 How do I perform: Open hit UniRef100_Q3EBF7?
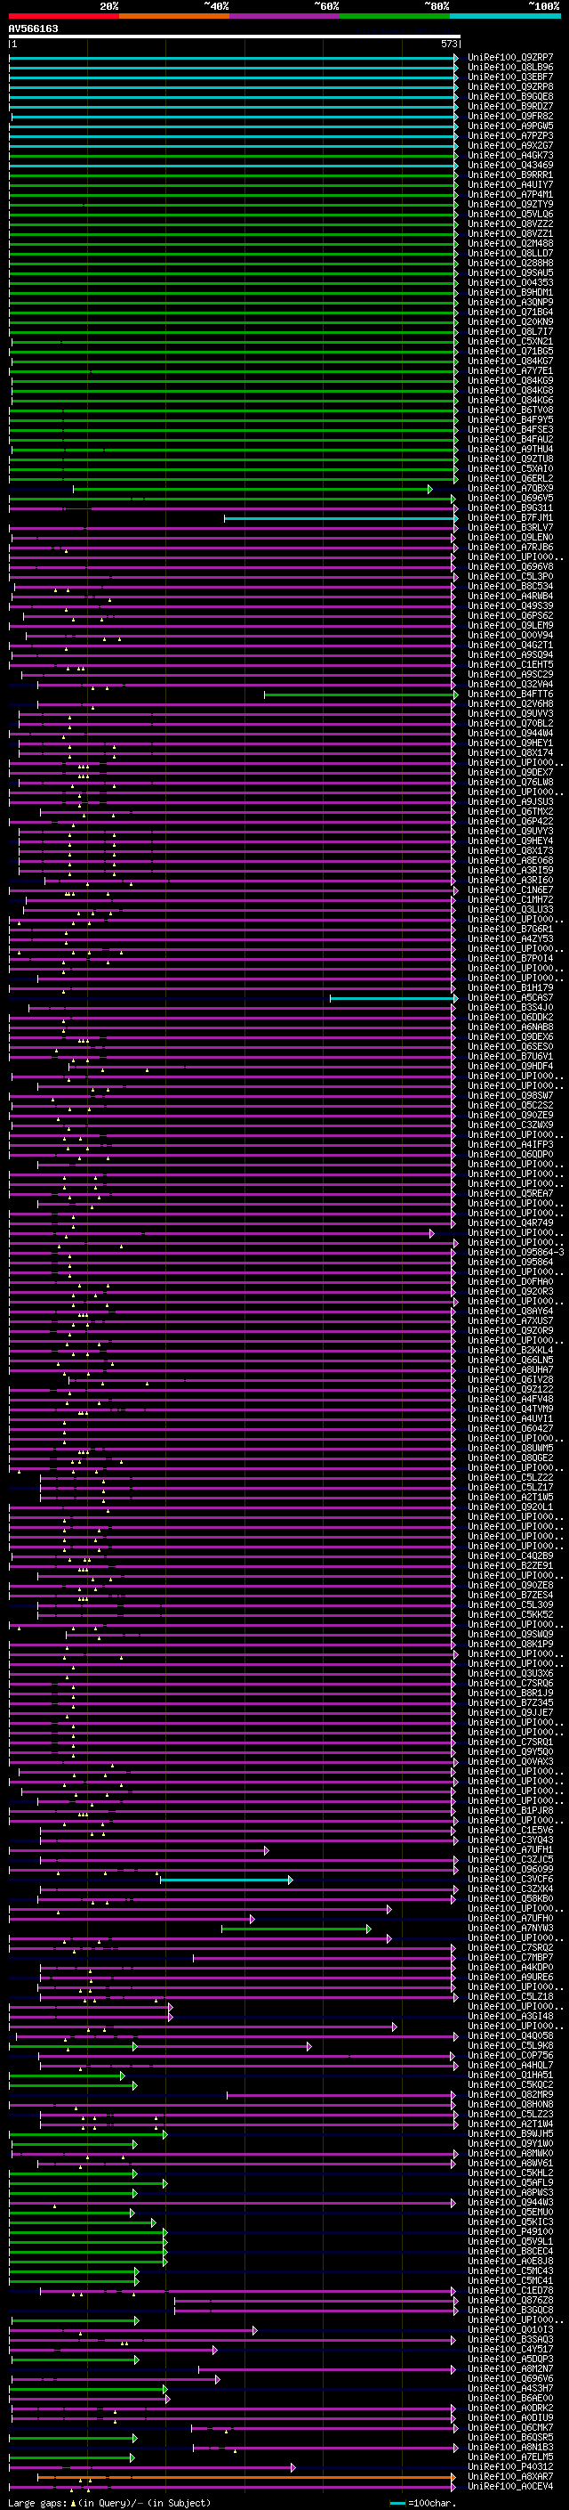(x=510, y=77)
